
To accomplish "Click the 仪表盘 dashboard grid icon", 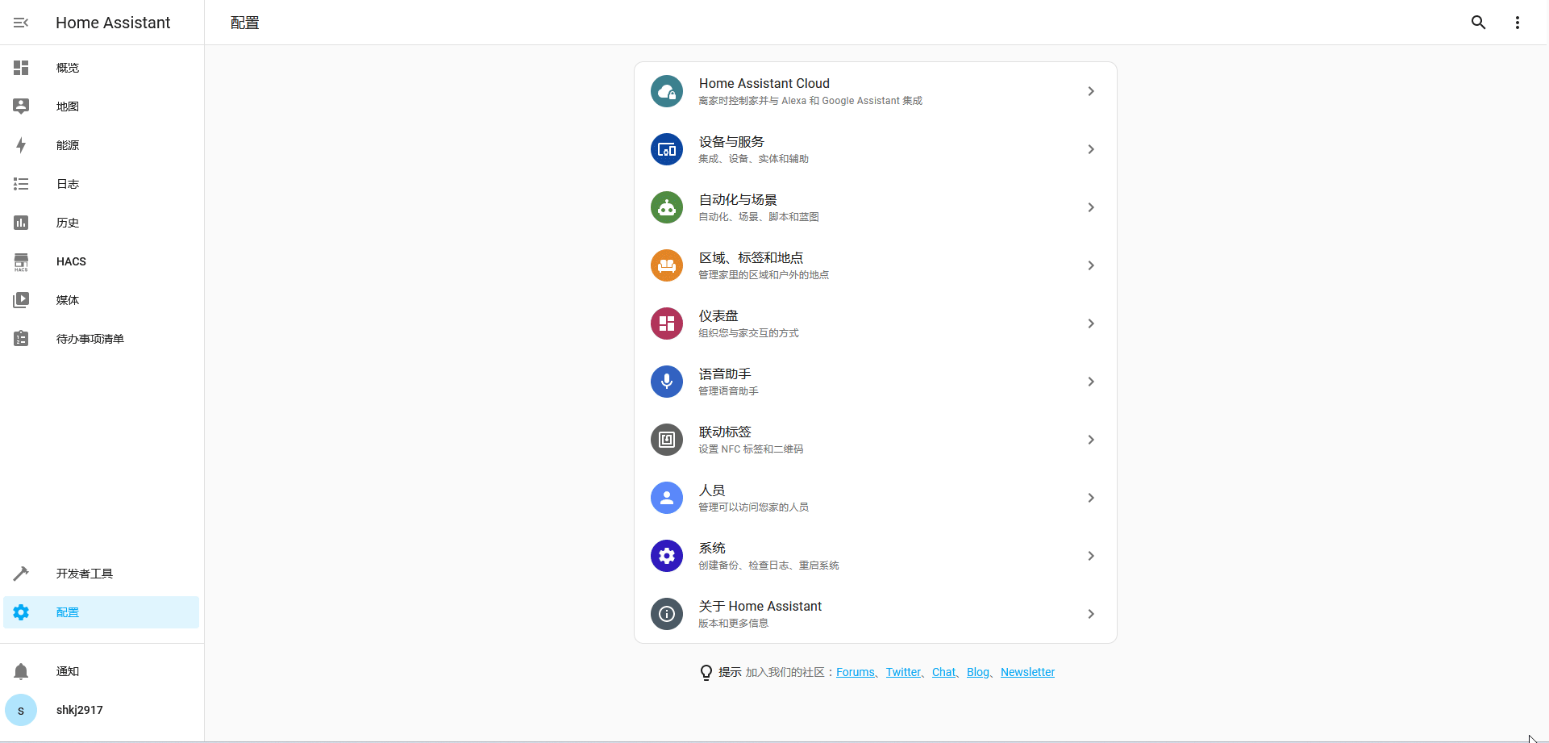I will coord(667,323).
